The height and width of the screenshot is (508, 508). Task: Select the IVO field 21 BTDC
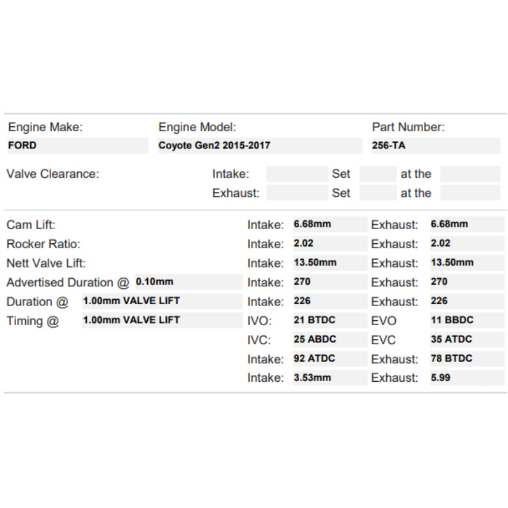point(329,321)
